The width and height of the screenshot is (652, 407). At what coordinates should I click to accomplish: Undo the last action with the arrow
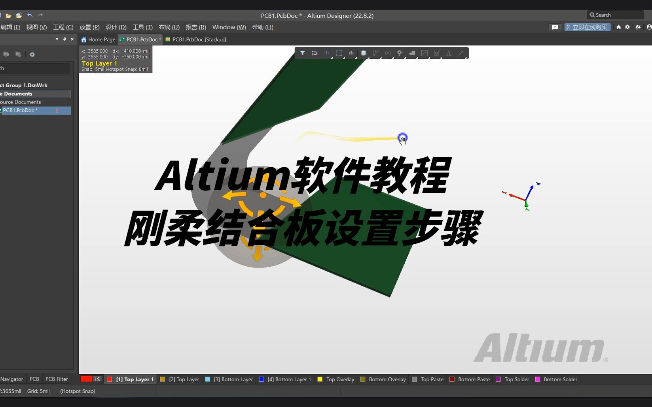click(x=30, y=15)
